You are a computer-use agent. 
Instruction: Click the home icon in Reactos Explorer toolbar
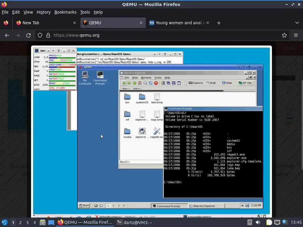140,83
